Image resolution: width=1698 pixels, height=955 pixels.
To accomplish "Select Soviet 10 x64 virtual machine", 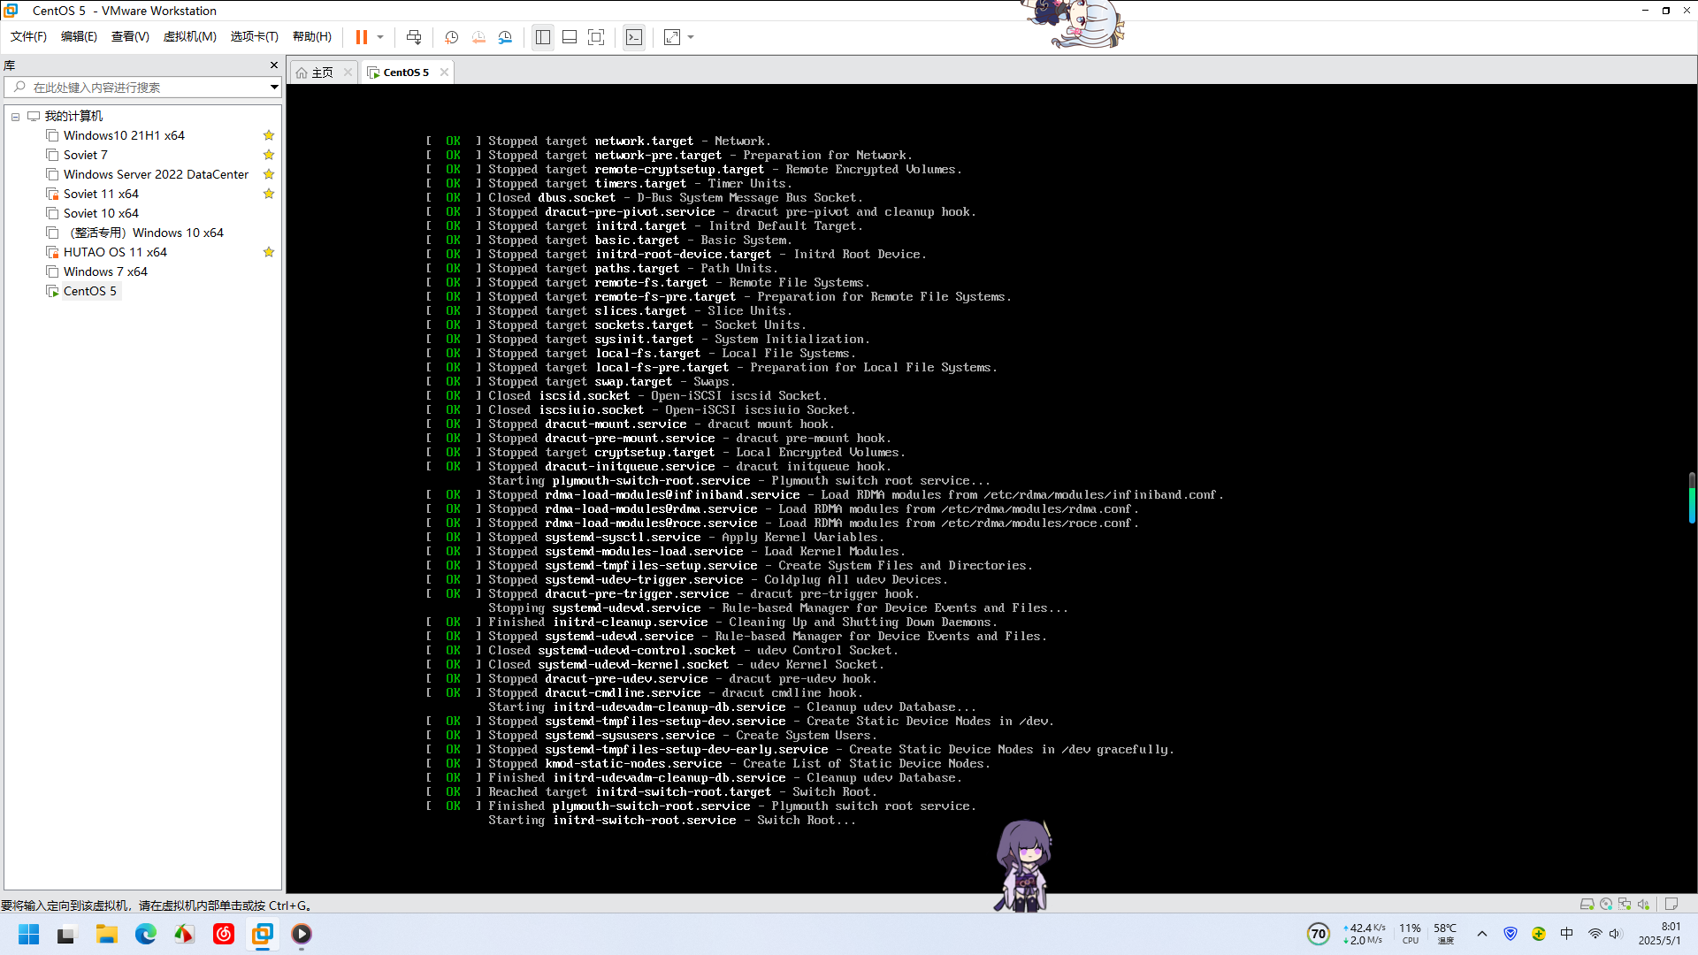I will click(x=101, y=213).
